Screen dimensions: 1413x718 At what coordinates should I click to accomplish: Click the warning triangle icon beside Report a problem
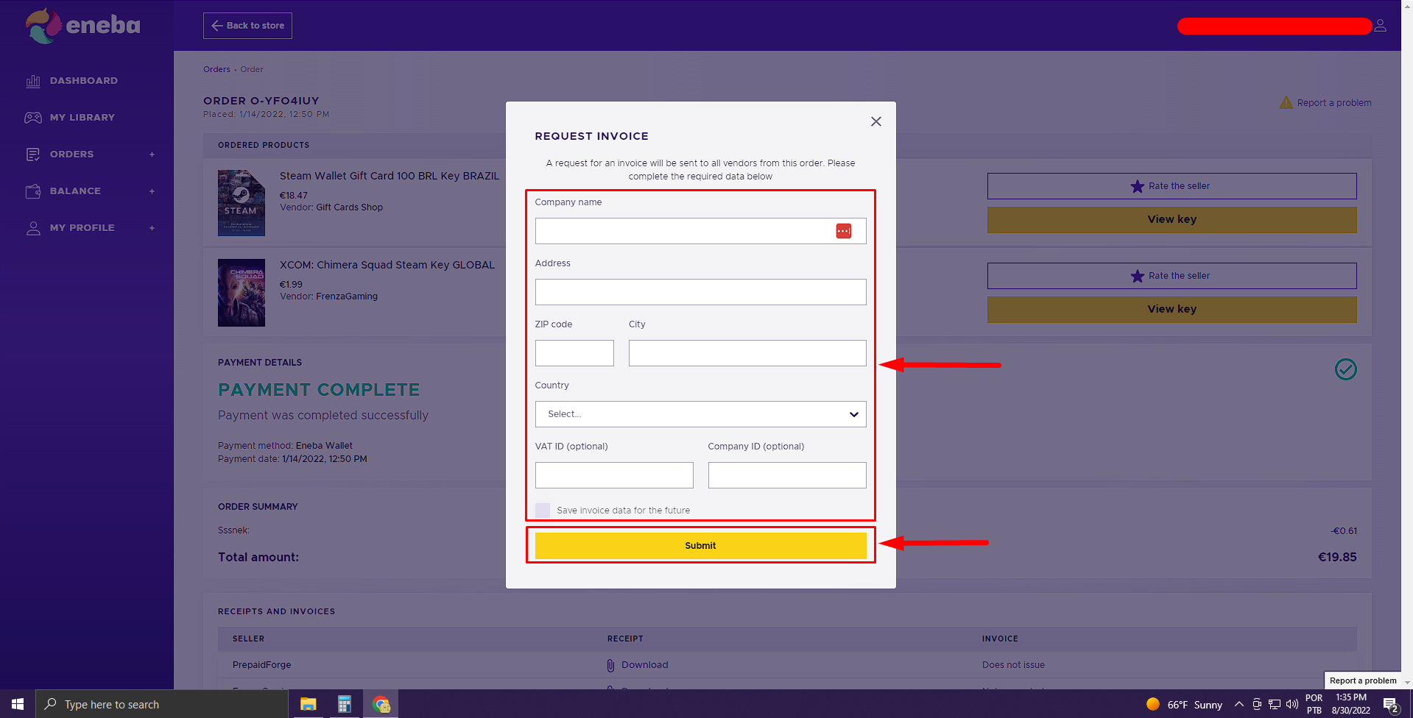pyautogui.click(x=1286, y=102)
